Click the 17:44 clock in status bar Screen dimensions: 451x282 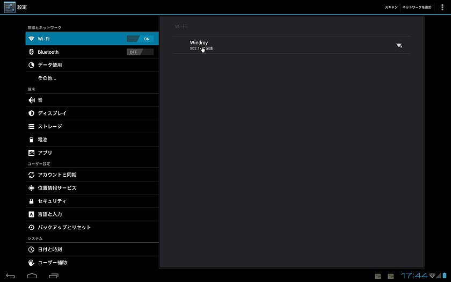[414, 276]
